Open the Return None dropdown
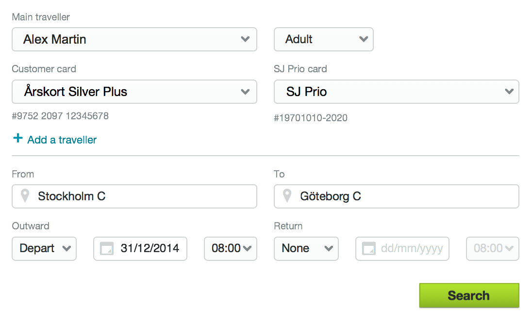This screenshot has height=320, width=532. coord(306,249)
